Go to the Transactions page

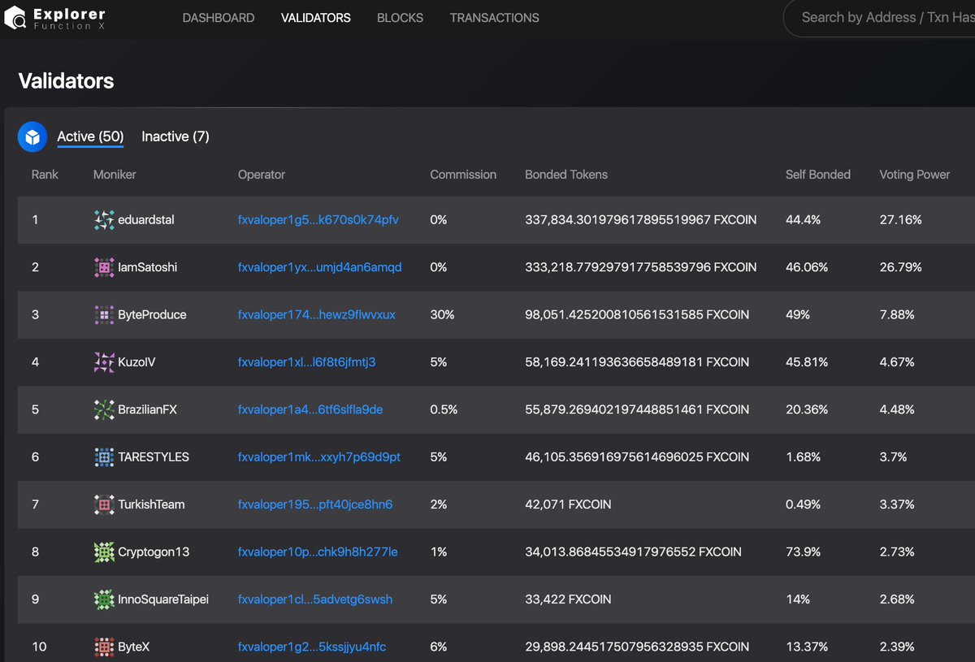tap(494, 18)
